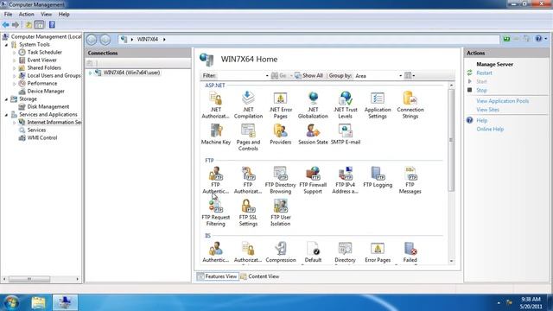Image resolution: width=553 pixels, height=311 pixels.
Task: Open the Action menu
Action: [27, 15]
